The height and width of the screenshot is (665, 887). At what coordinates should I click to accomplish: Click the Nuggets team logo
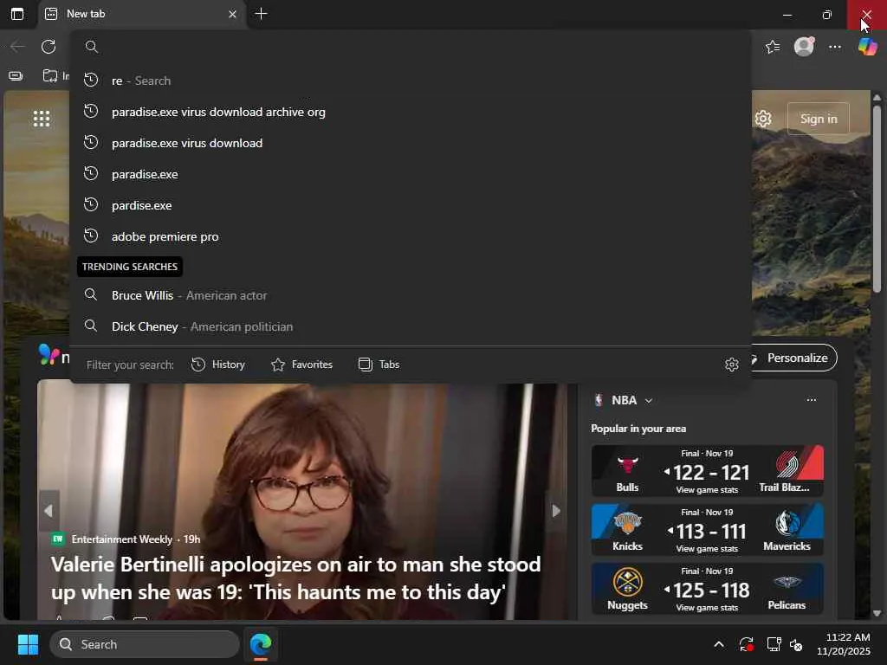coord(627,583)
